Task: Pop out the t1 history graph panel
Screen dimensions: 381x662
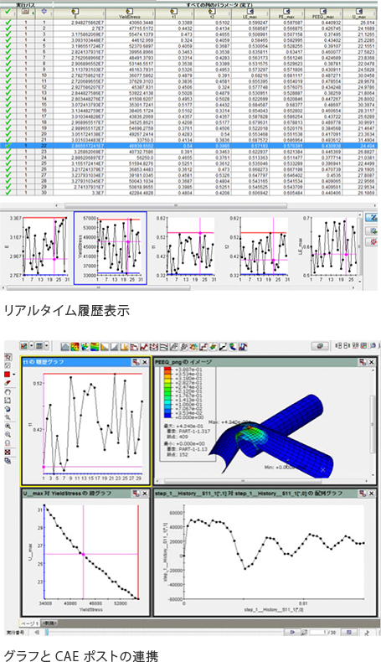Action: (x=136, y=362)
